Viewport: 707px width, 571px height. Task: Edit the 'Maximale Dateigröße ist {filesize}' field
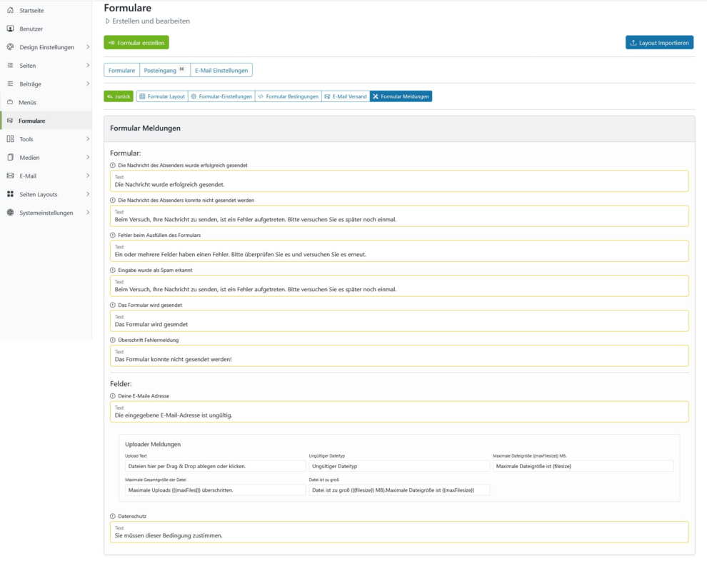pyautogui.click(x=583, y=467)
